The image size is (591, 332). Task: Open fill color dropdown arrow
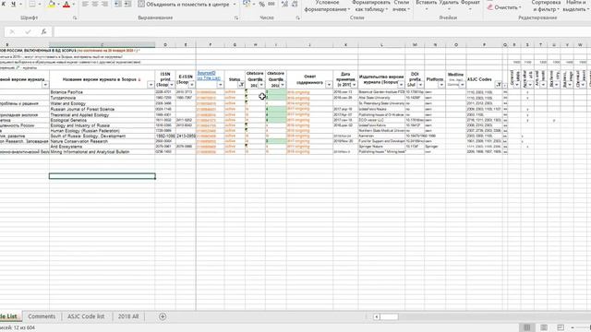[x=58, y=4]
